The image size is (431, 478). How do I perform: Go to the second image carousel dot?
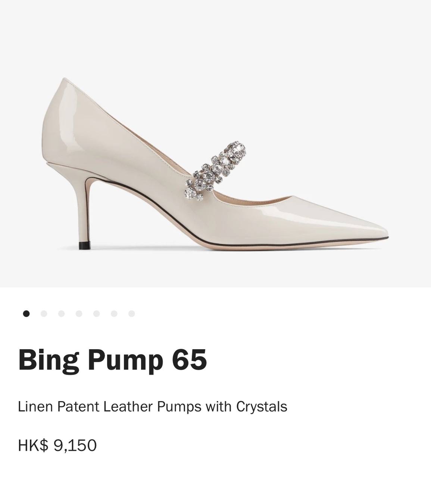(x=44, y=314)
